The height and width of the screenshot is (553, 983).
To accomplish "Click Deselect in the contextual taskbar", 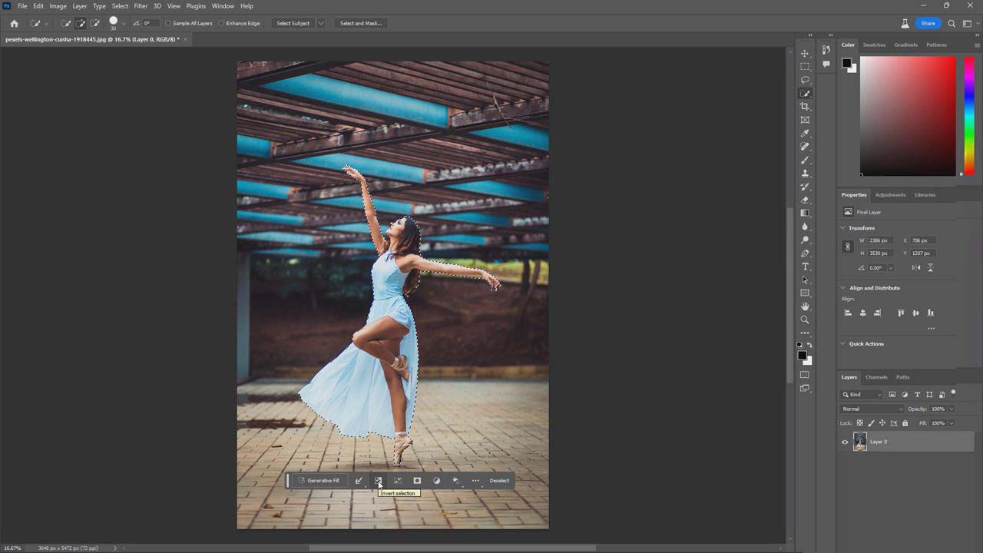I will coord(499,480).
